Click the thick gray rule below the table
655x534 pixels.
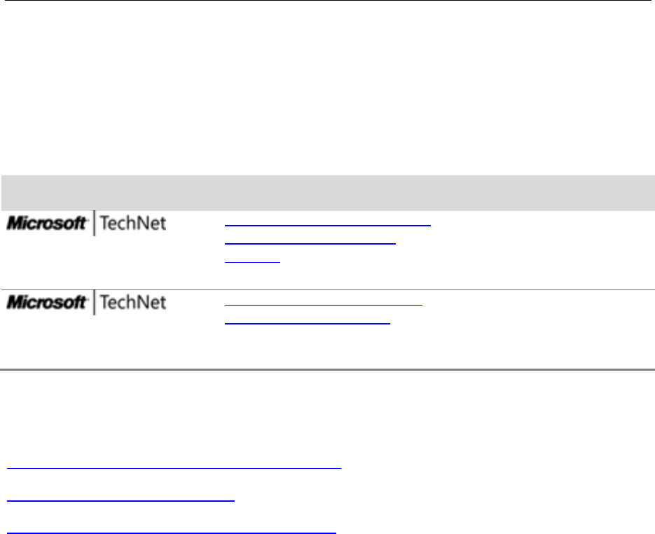coord(328,369)
